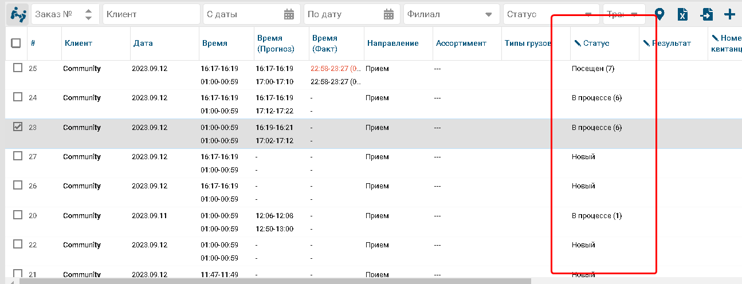742x284 pixels.
Task: Uncheck the checkbox for order 23
Action: coord(18,127)
